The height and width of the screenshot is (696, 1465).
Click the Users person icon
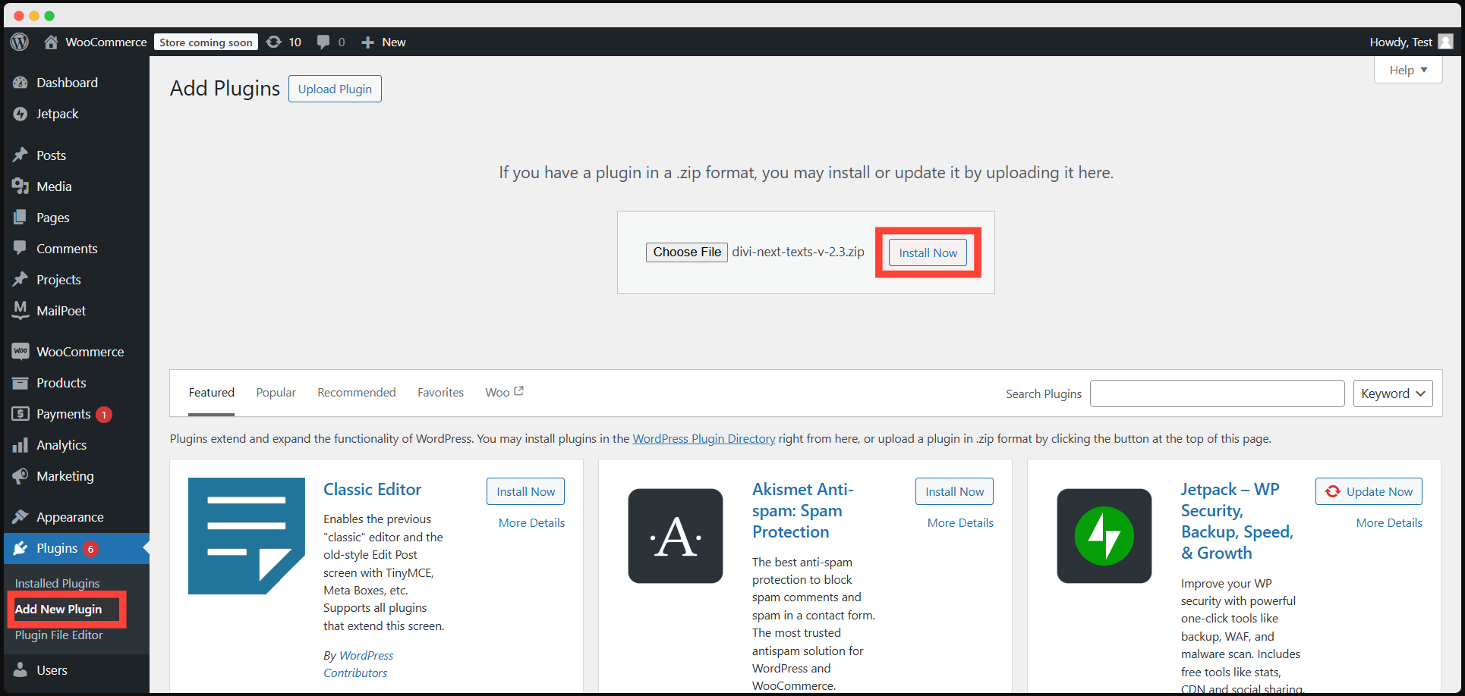20,669
